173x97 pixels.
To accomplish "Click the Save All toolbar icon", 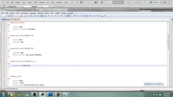I will 12,16.
